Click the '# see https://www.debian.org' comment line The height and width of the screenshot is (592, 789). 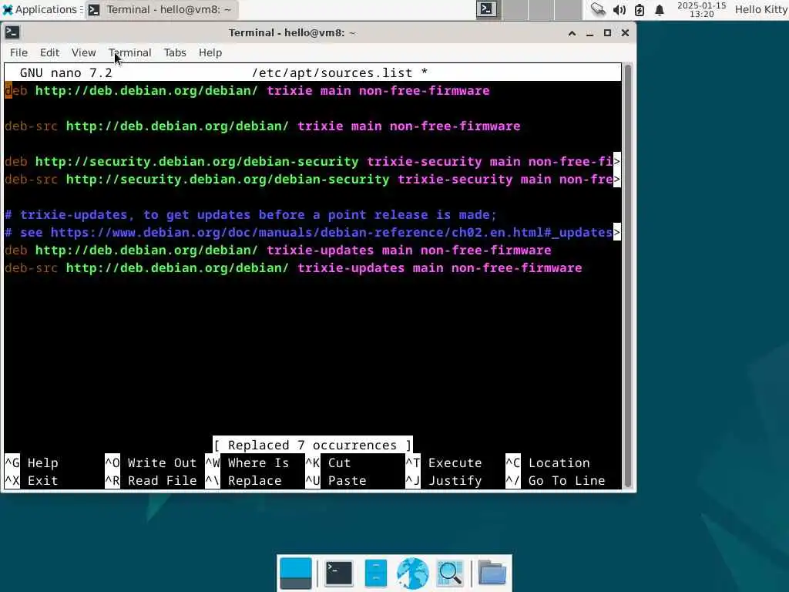[x=313, y=233]
